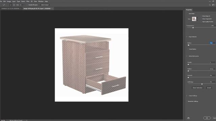Open the View menu
Image resolution: width=216 pixels, height=121 pixels.
click(x=35, y=1)
